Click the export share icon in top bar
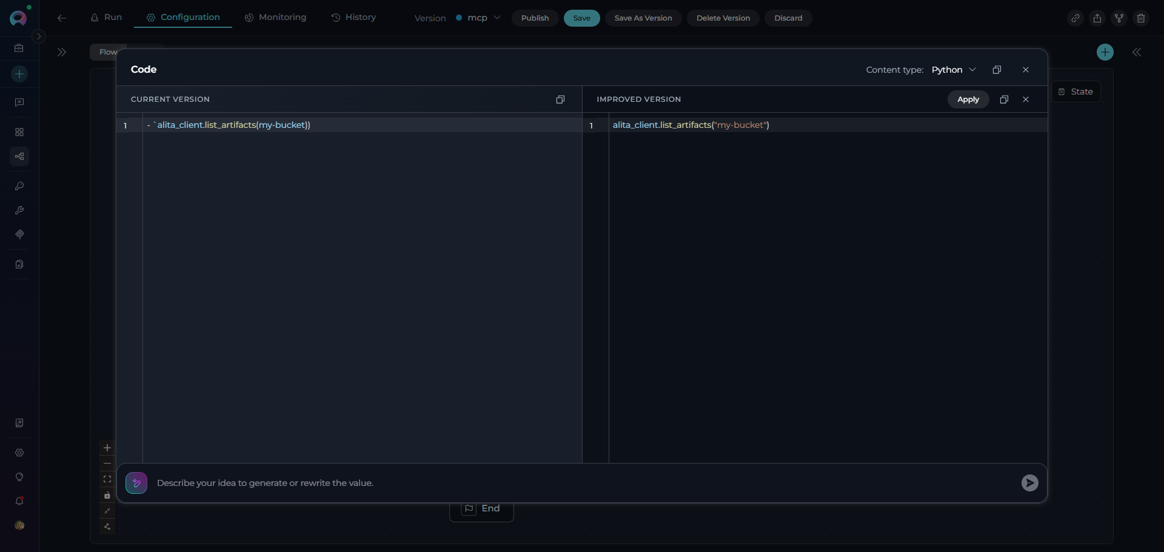 (1097, 18)
